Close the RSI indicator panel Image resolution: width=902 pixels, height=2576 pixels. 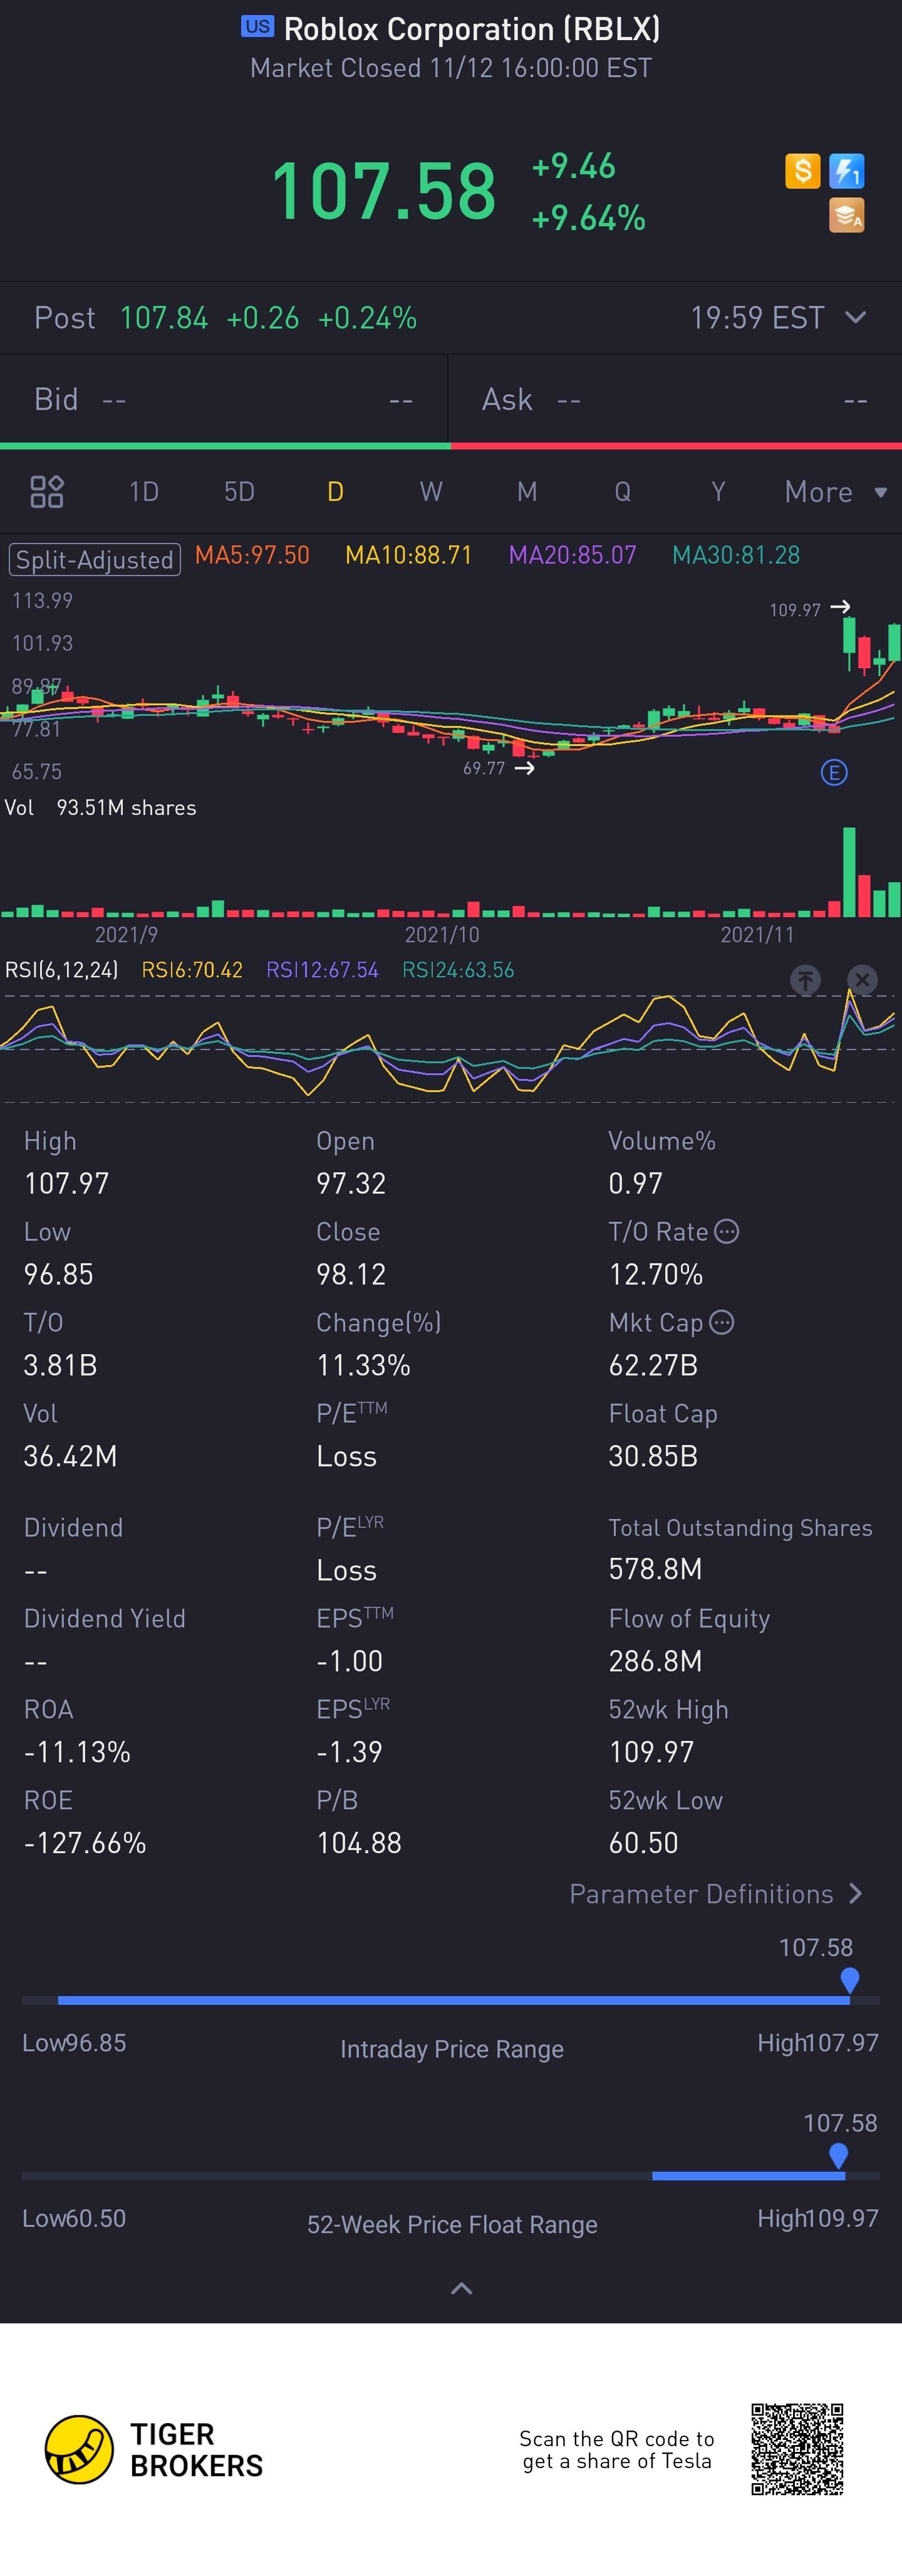[x=862, y=979]
